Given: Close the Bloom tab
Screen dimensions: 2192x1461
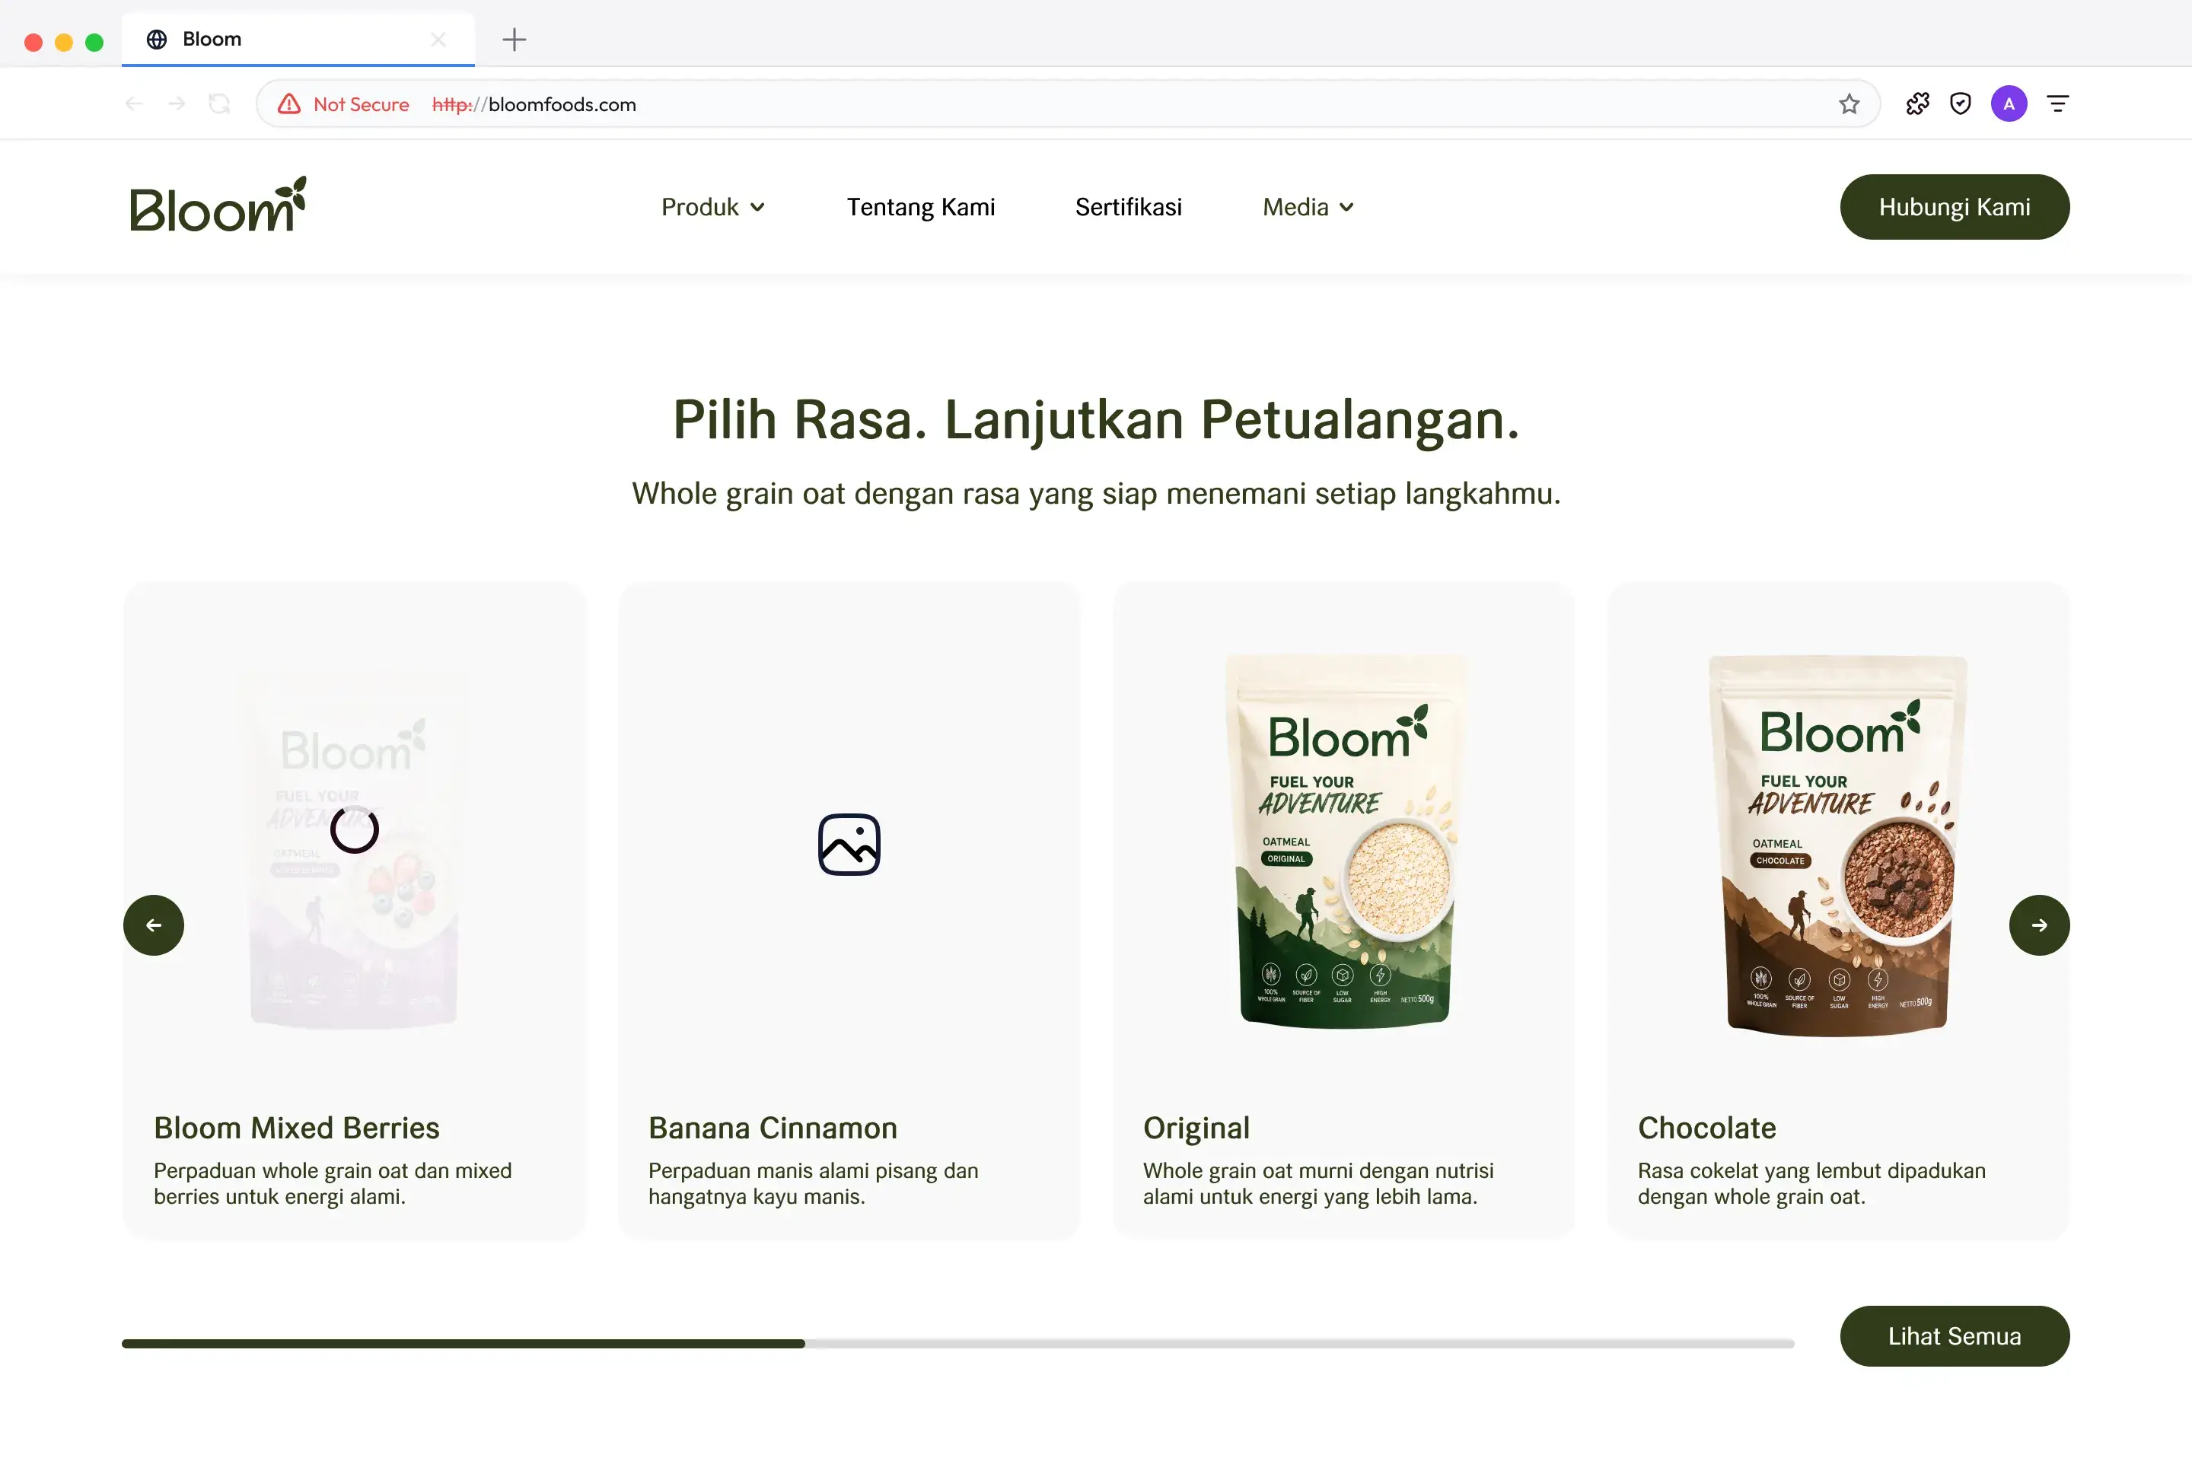Looking at the screenshot, I should pos(438,39).
